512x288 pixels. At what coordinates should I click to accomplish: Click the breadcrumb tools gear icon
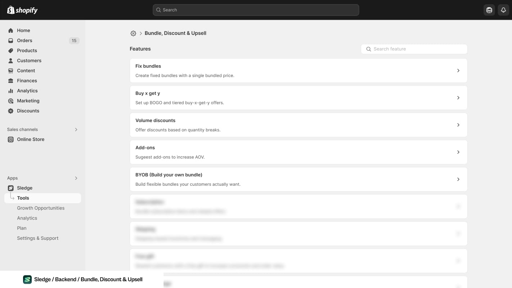tap(133, 33)
